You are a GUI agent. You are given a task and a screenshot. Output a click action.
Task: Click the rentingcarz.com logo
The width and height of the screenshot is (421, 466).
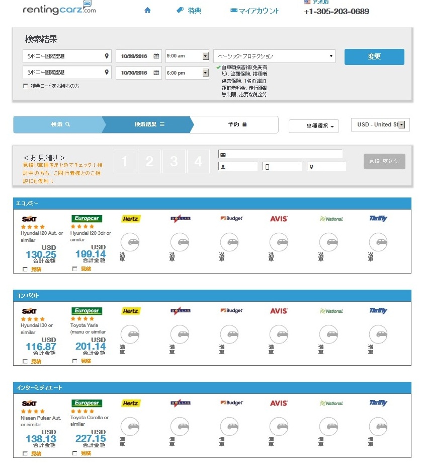point(59,9)
